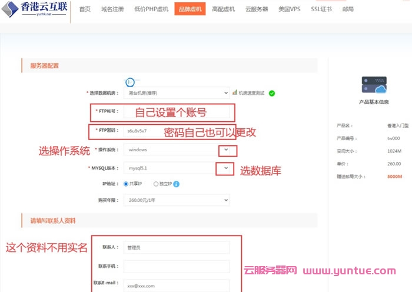Image resolution: width=412 pixels, height=292 pixels.
Task: Click the 机房速度测试 signal bars icon
Action: point(234,92)
